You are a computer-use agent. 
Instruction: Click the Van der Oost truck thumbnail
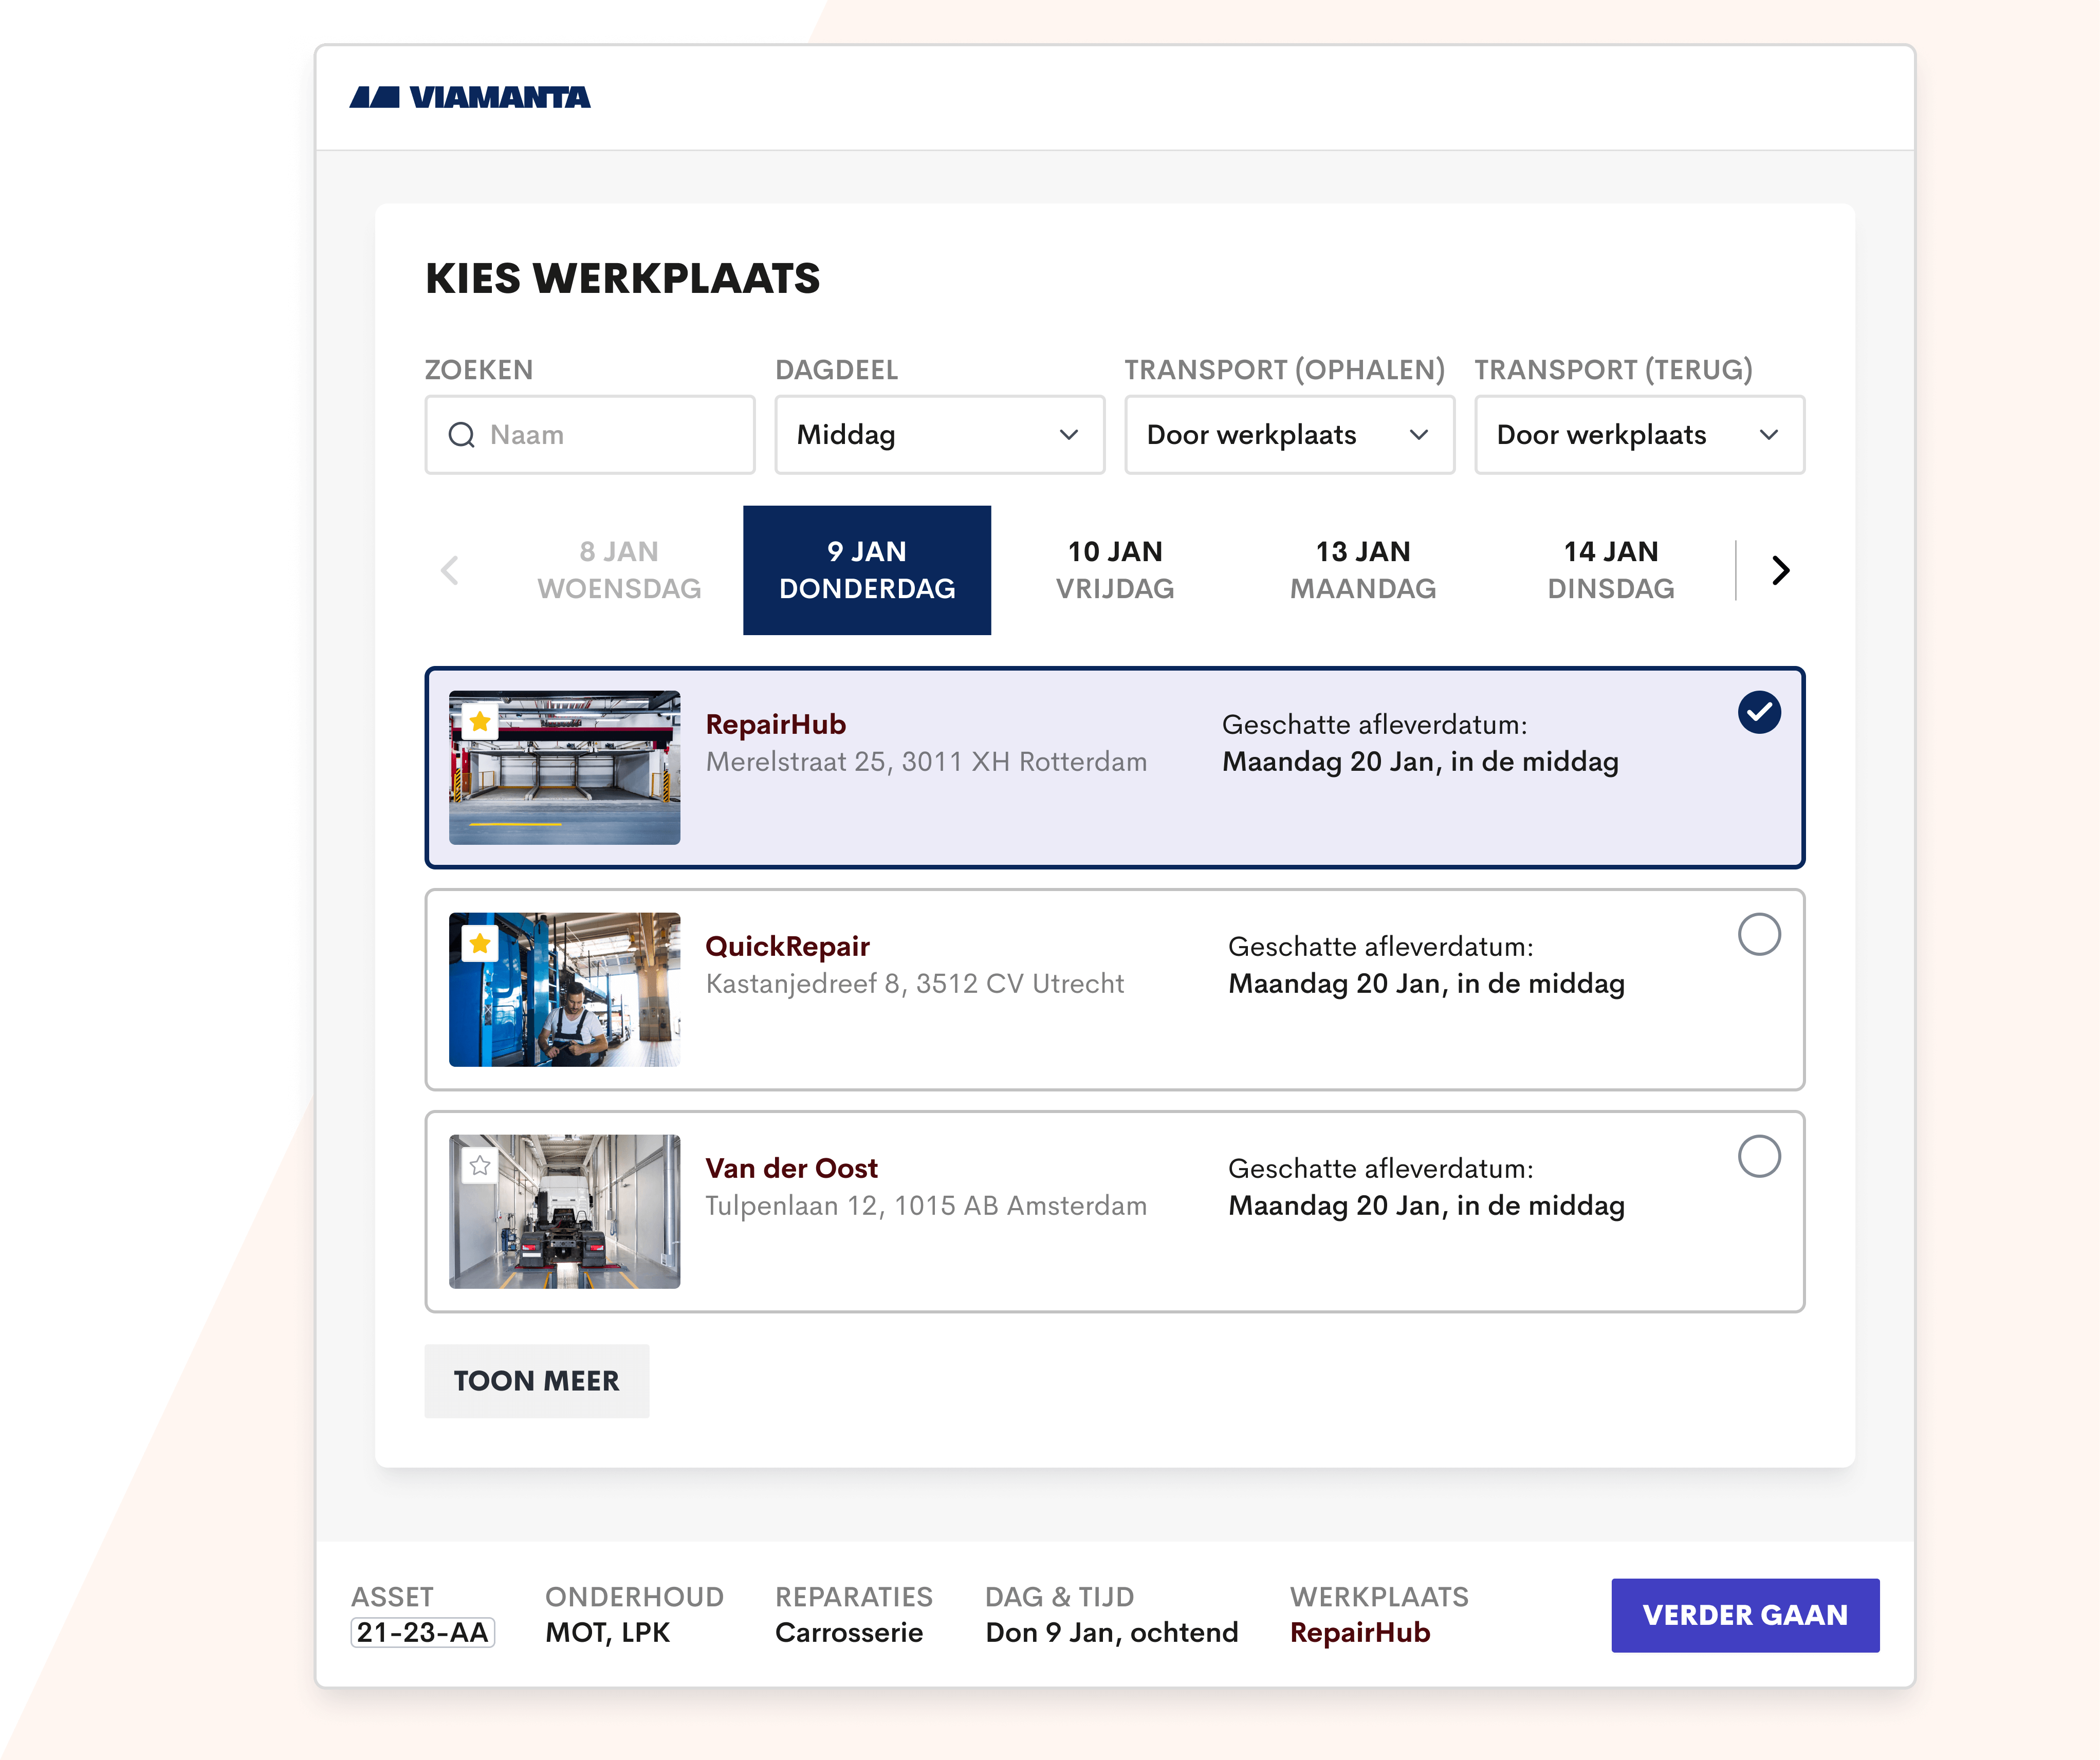pos(565,1212)
